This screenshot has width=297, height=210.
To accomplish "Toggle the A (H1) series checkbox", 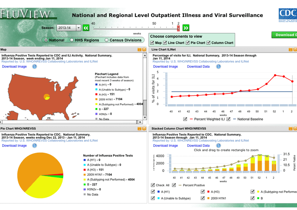I will [153, 192].
